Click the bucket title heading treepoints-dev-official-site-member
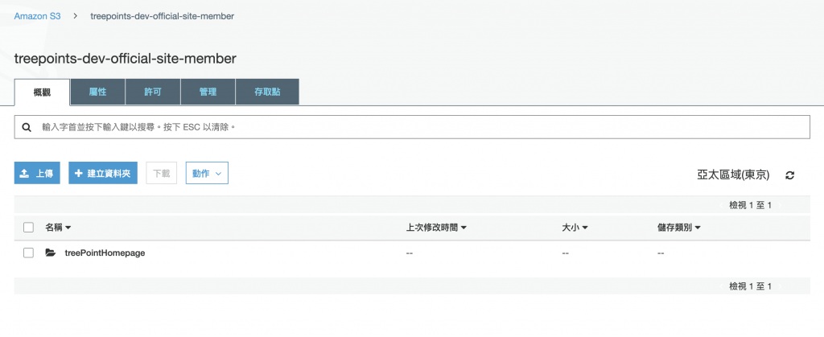The width and height of the screenshot is (824, 337). click(125, 59)
